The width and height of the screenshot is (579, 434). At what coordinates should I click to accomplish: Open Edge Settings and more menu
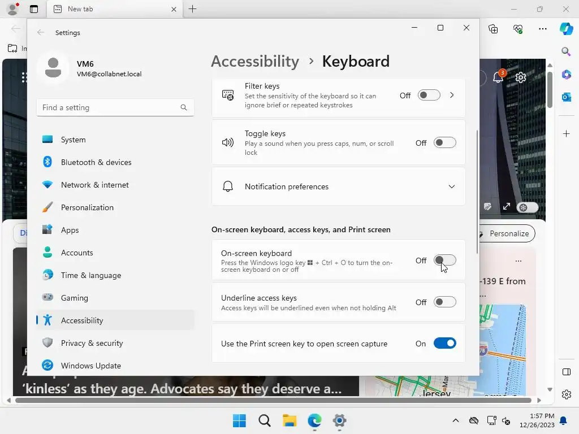[x=542, y=29]
